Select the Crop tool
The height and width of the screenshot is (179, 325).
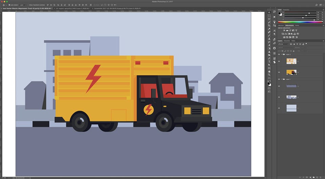click(269, 26)
